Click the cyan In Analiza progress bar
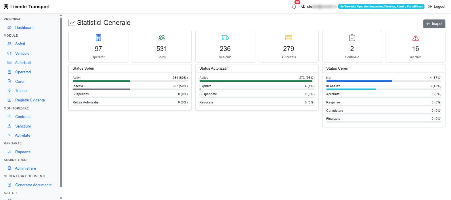451x200 pixels. tap(351, 89)
